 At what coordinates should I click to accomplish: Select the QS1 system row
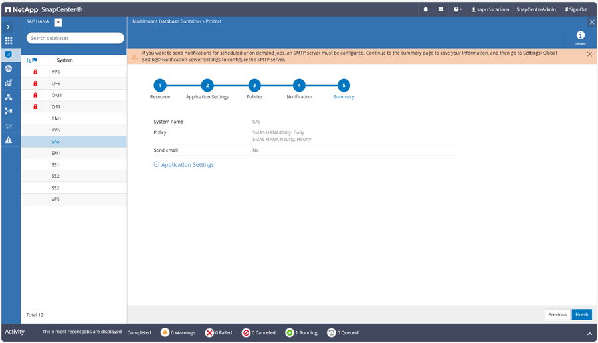pyautogui.click(x=74, y=107)
